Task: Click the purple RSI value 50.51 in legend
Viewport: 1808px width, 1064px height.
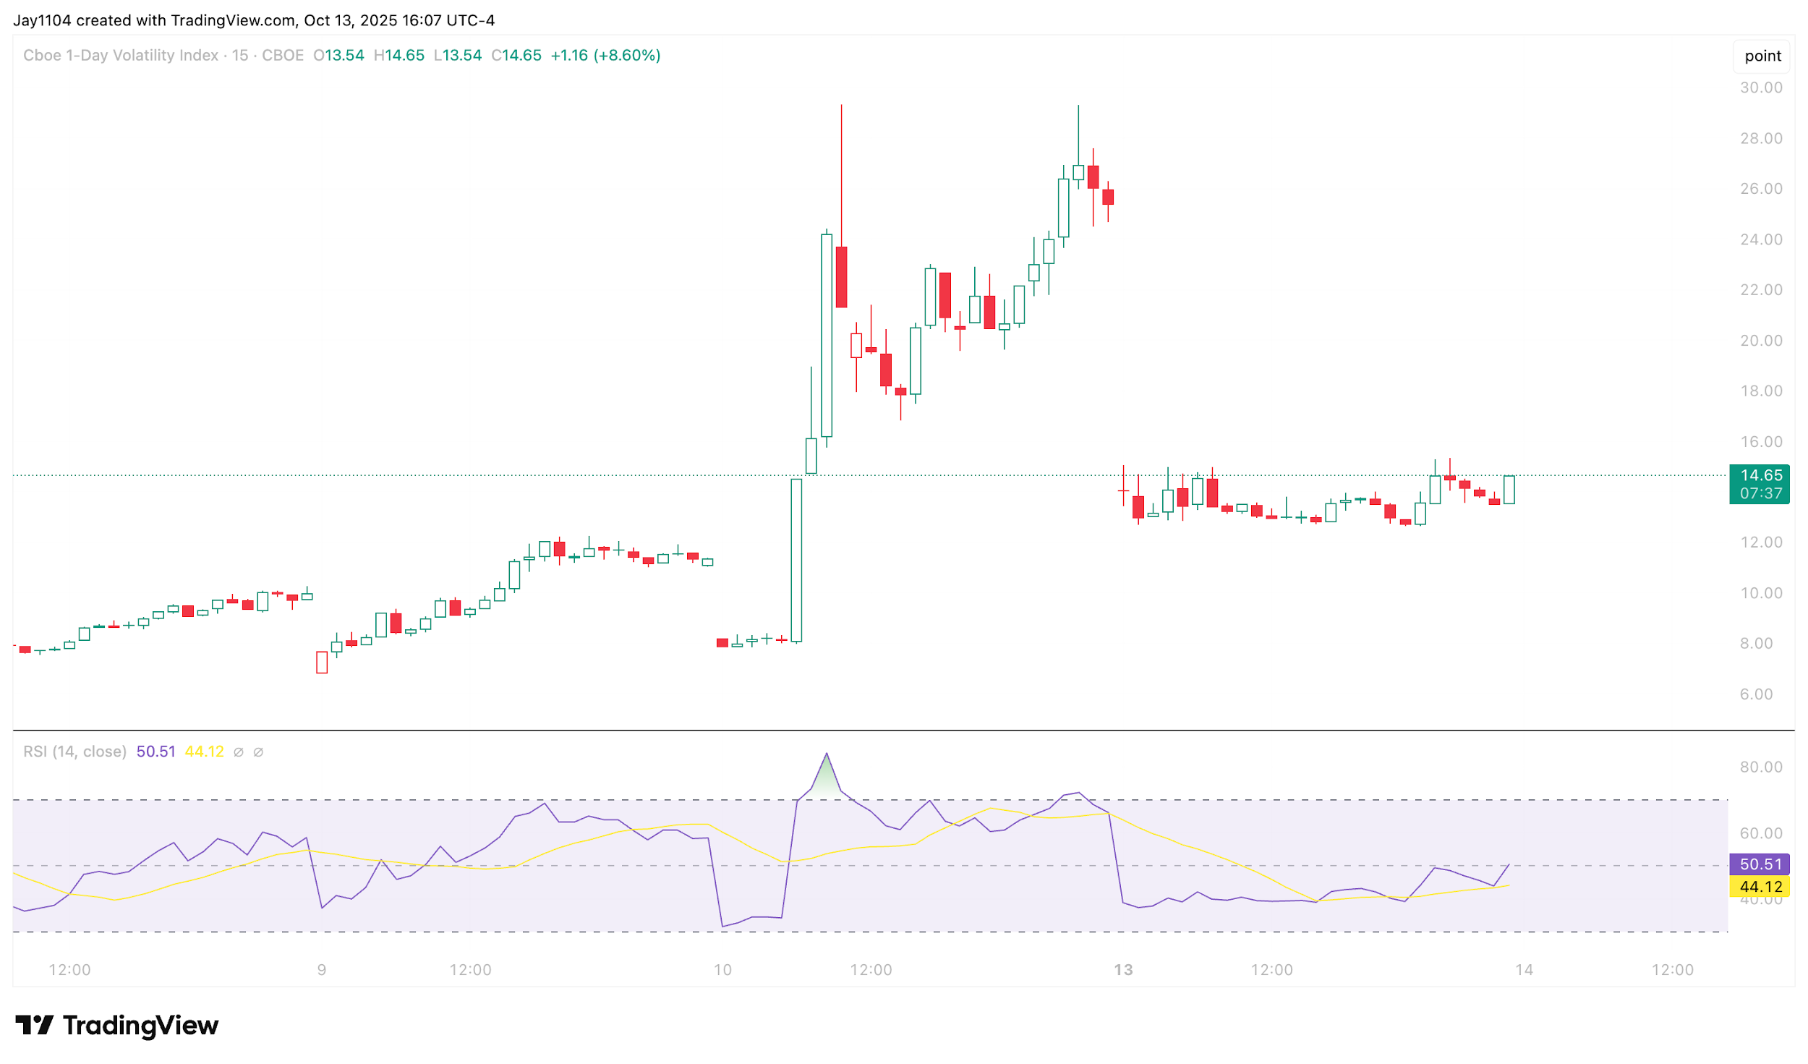Action: coord(155,752)
